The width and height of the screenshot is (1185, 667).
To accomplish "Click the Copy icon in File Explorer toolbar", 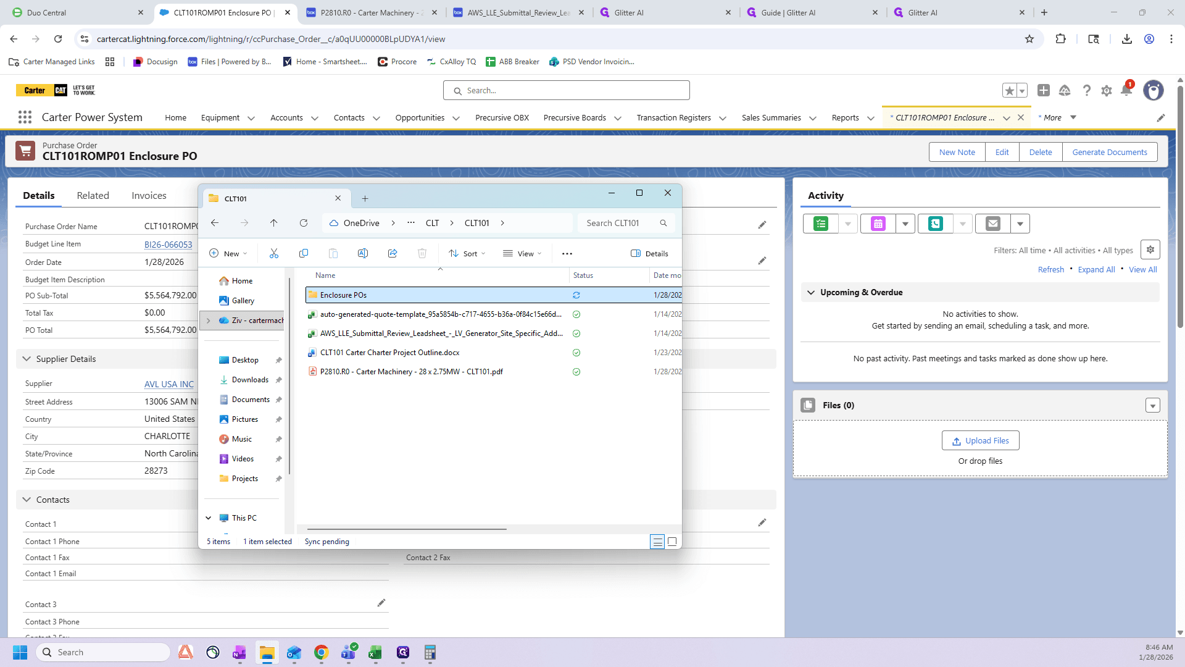I will (304, 253).
